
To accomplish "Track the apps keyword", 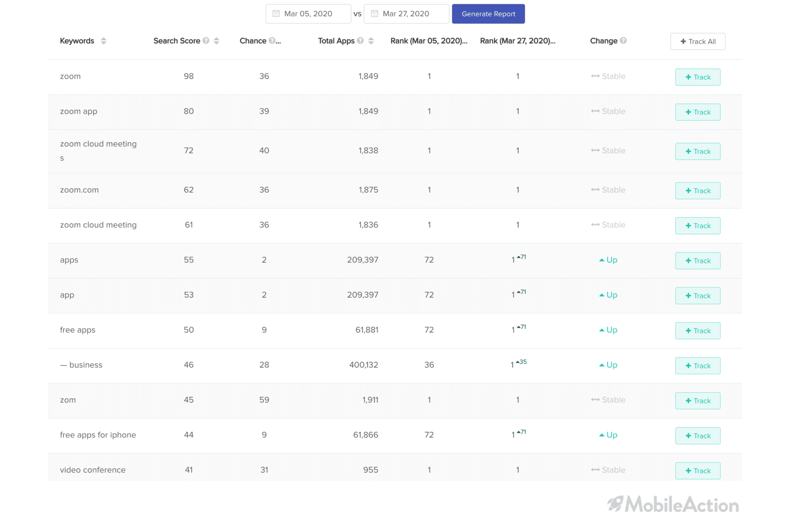I will 698,261.
